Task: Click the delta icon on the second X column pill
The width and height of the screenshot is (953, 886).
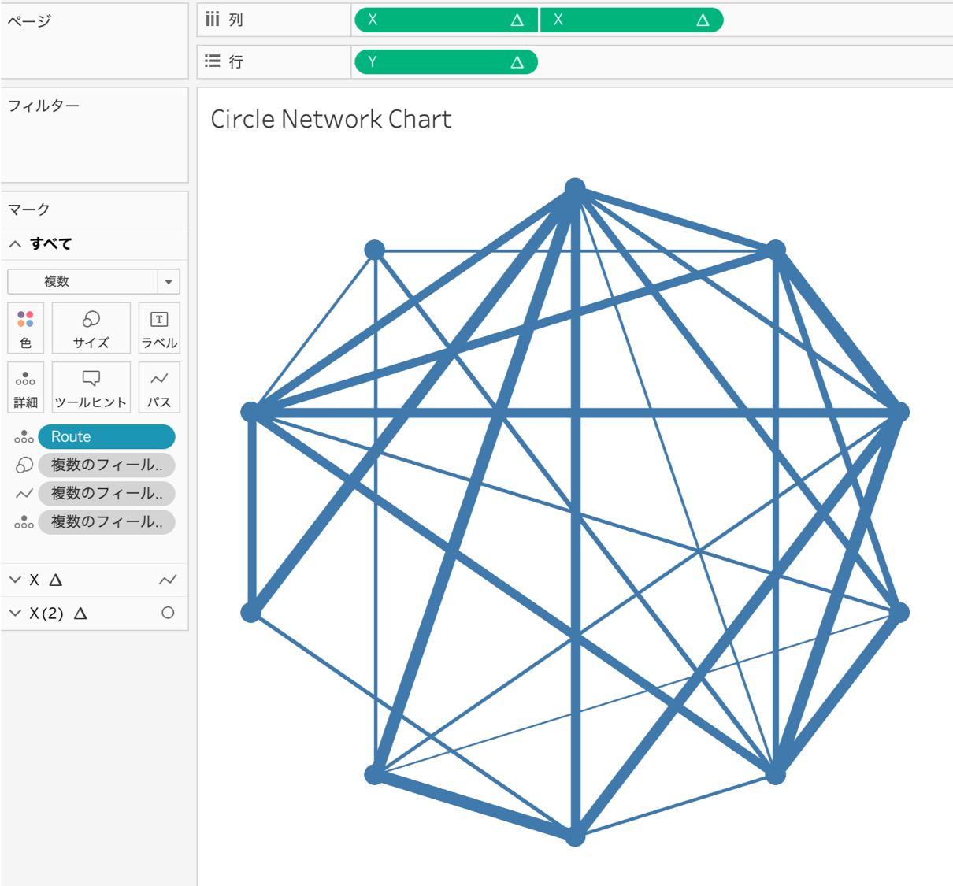Action: click(x=703, y=20)
